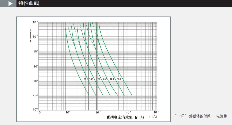Screen dimensions: 232x125
Task: Click the right arrow beside IP (A)
Action: tap(148, 117)
